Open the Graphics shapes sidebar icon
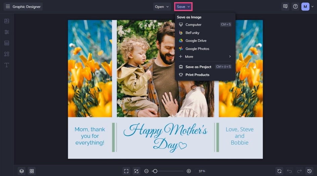The width and height of the screenshot is (317, 176). (x=7, y=54)
